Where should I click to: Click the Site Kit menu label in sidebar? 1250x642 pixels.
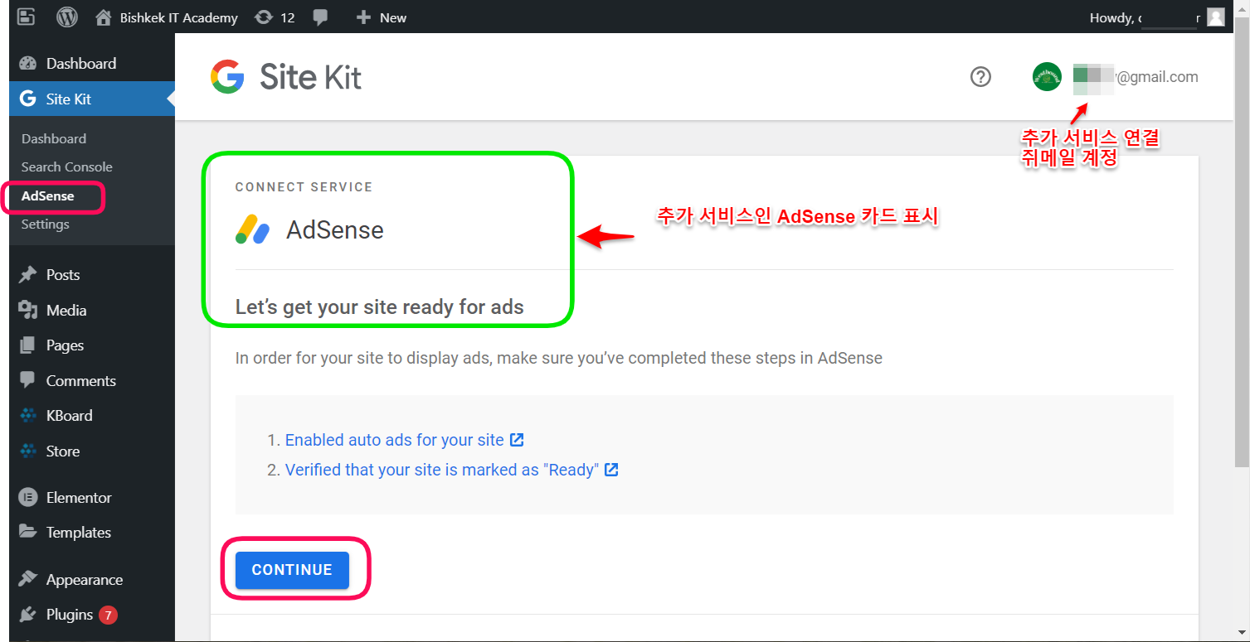(69, 99)
